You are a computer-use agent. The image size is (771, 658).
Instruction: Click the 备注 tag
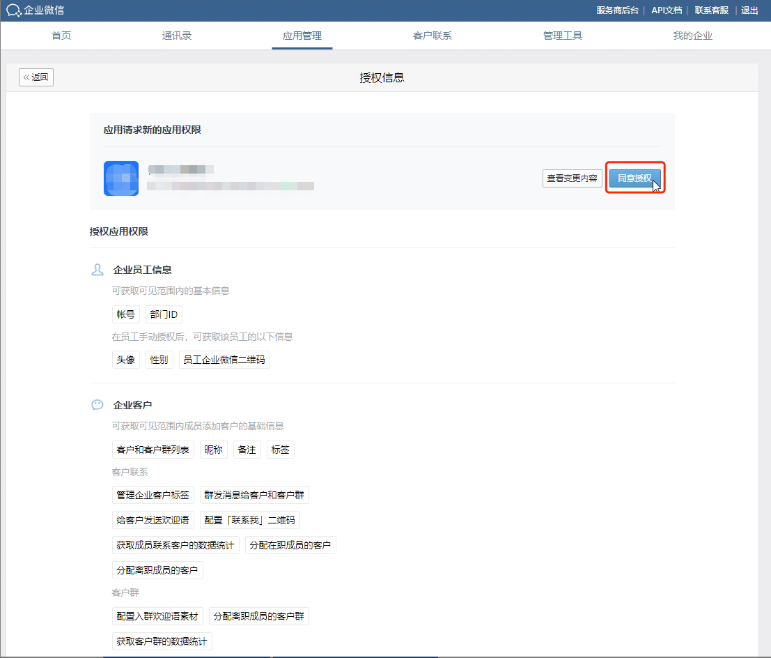click(x=247, y=450)
